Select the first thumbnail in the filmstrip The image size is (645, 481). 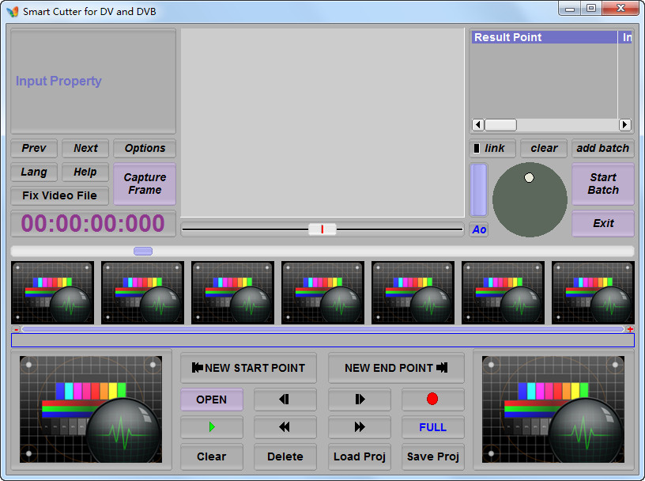(52, 293)
